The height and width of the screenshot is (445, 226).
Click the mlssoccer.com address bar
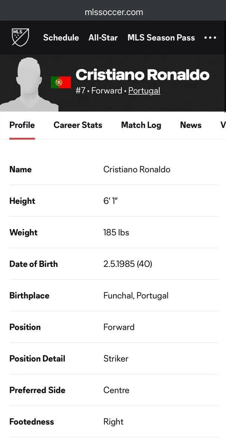tap(114, 12)
